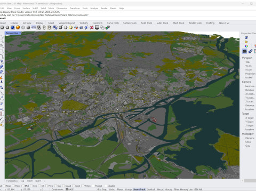This screenshot has width=256, height=192.
Task: Open the Panels menu
Action: (x=113, y=9)
